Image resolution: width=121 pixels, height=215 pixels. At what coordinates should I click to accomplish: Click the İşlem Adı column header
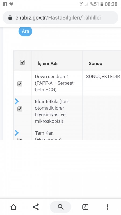point(48,64)
